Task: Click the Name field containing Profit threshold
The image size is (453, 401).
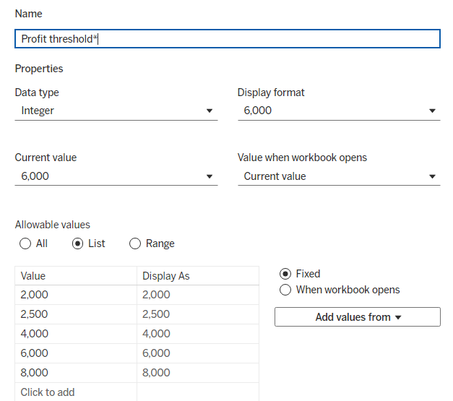Action: (x=227, y=39)
